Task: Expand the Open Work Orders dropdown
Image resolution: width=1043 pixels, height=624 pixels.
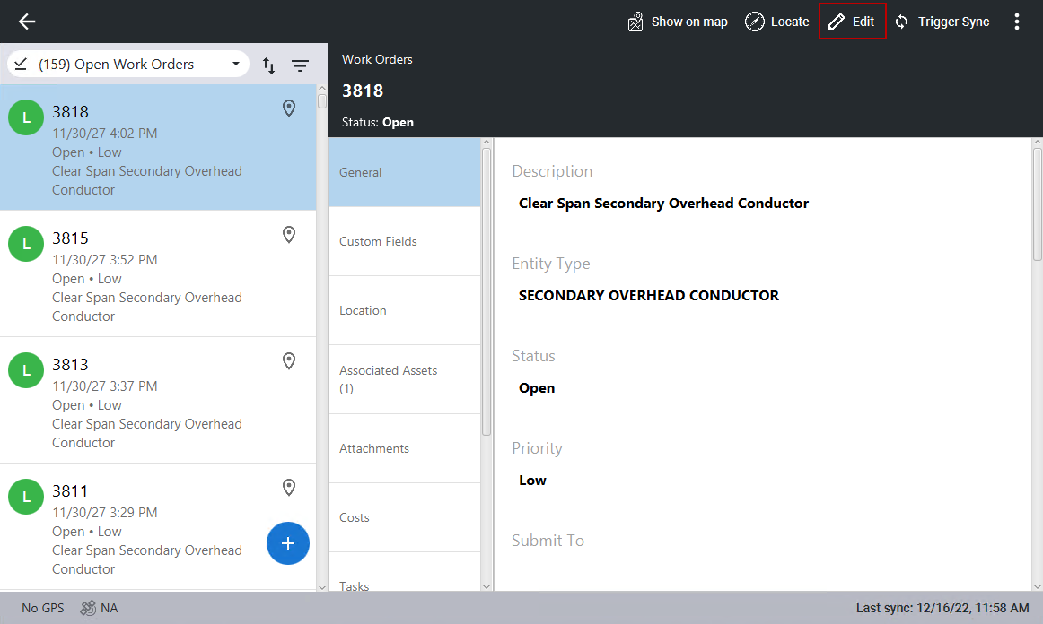Action: pyautogui.click(x=236, y=65)
